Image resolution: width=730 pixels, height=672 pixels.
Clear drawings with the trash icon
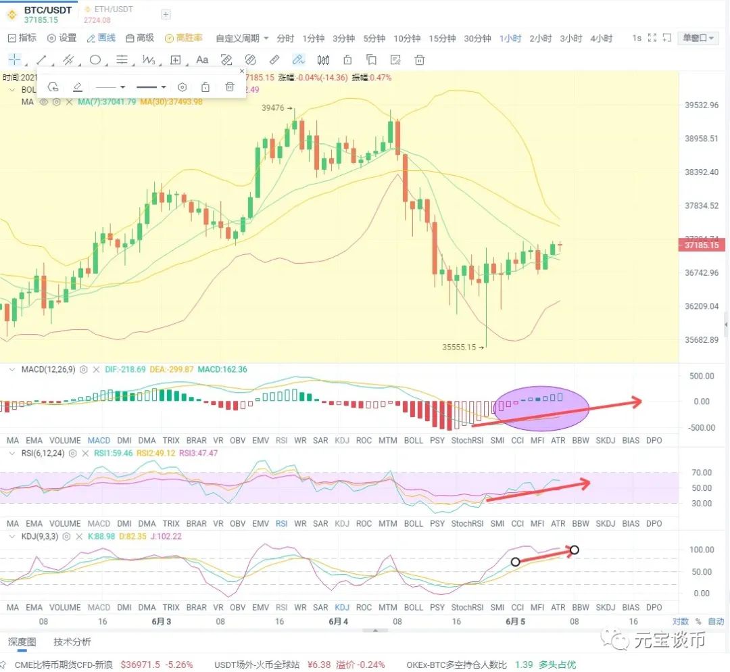point(419,59)
